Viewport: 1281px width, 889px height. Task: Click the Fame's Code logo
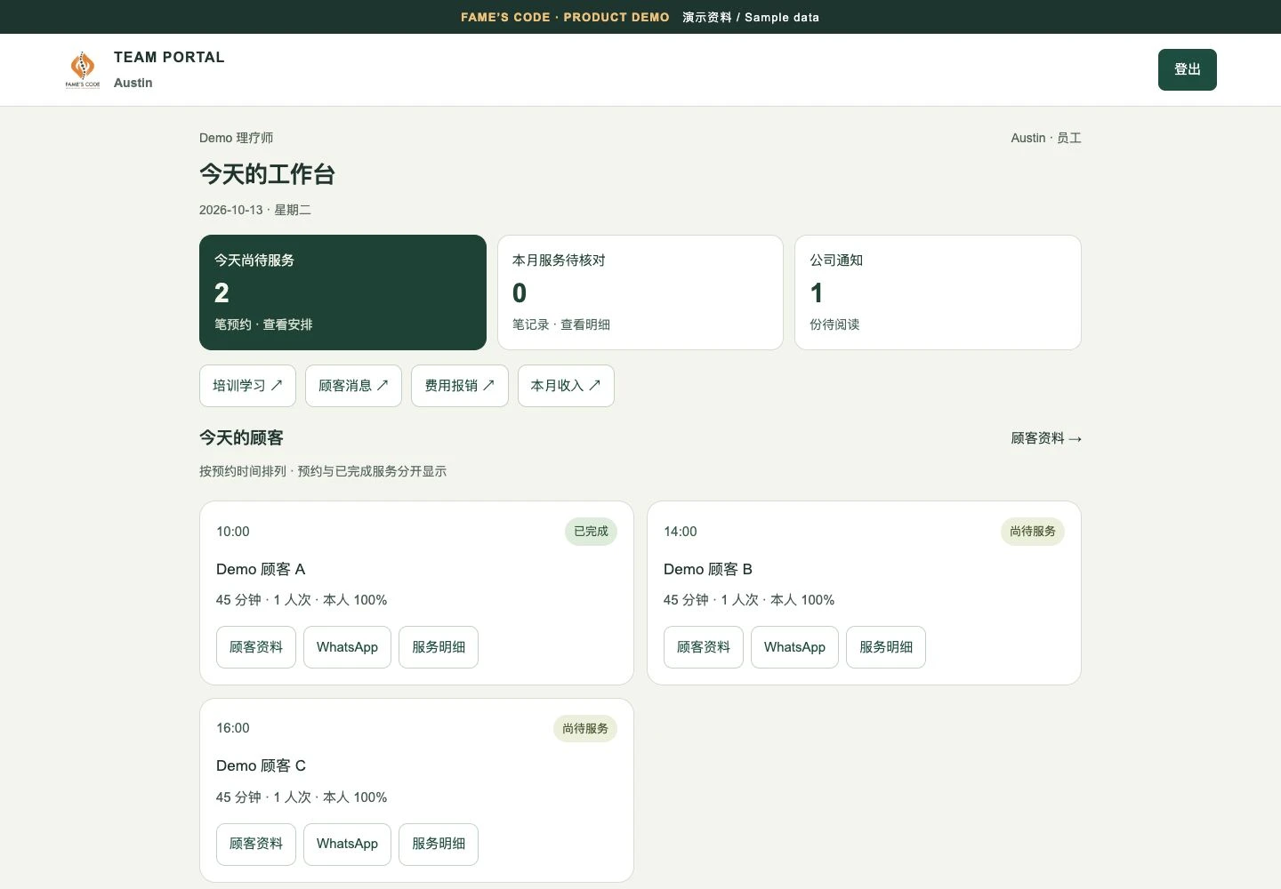(x=83, y=69)
